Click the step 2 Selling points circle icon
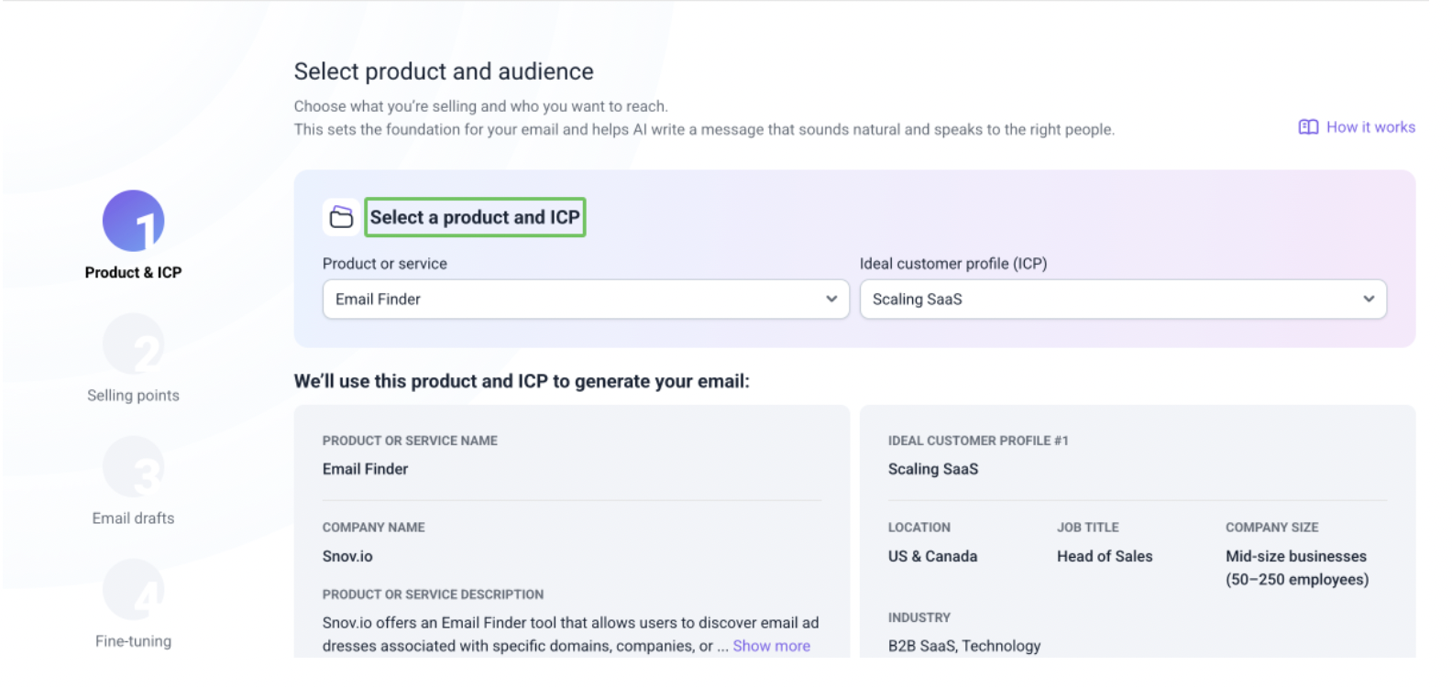This screenshot has height=687, width=1452. tap(133, 343)
